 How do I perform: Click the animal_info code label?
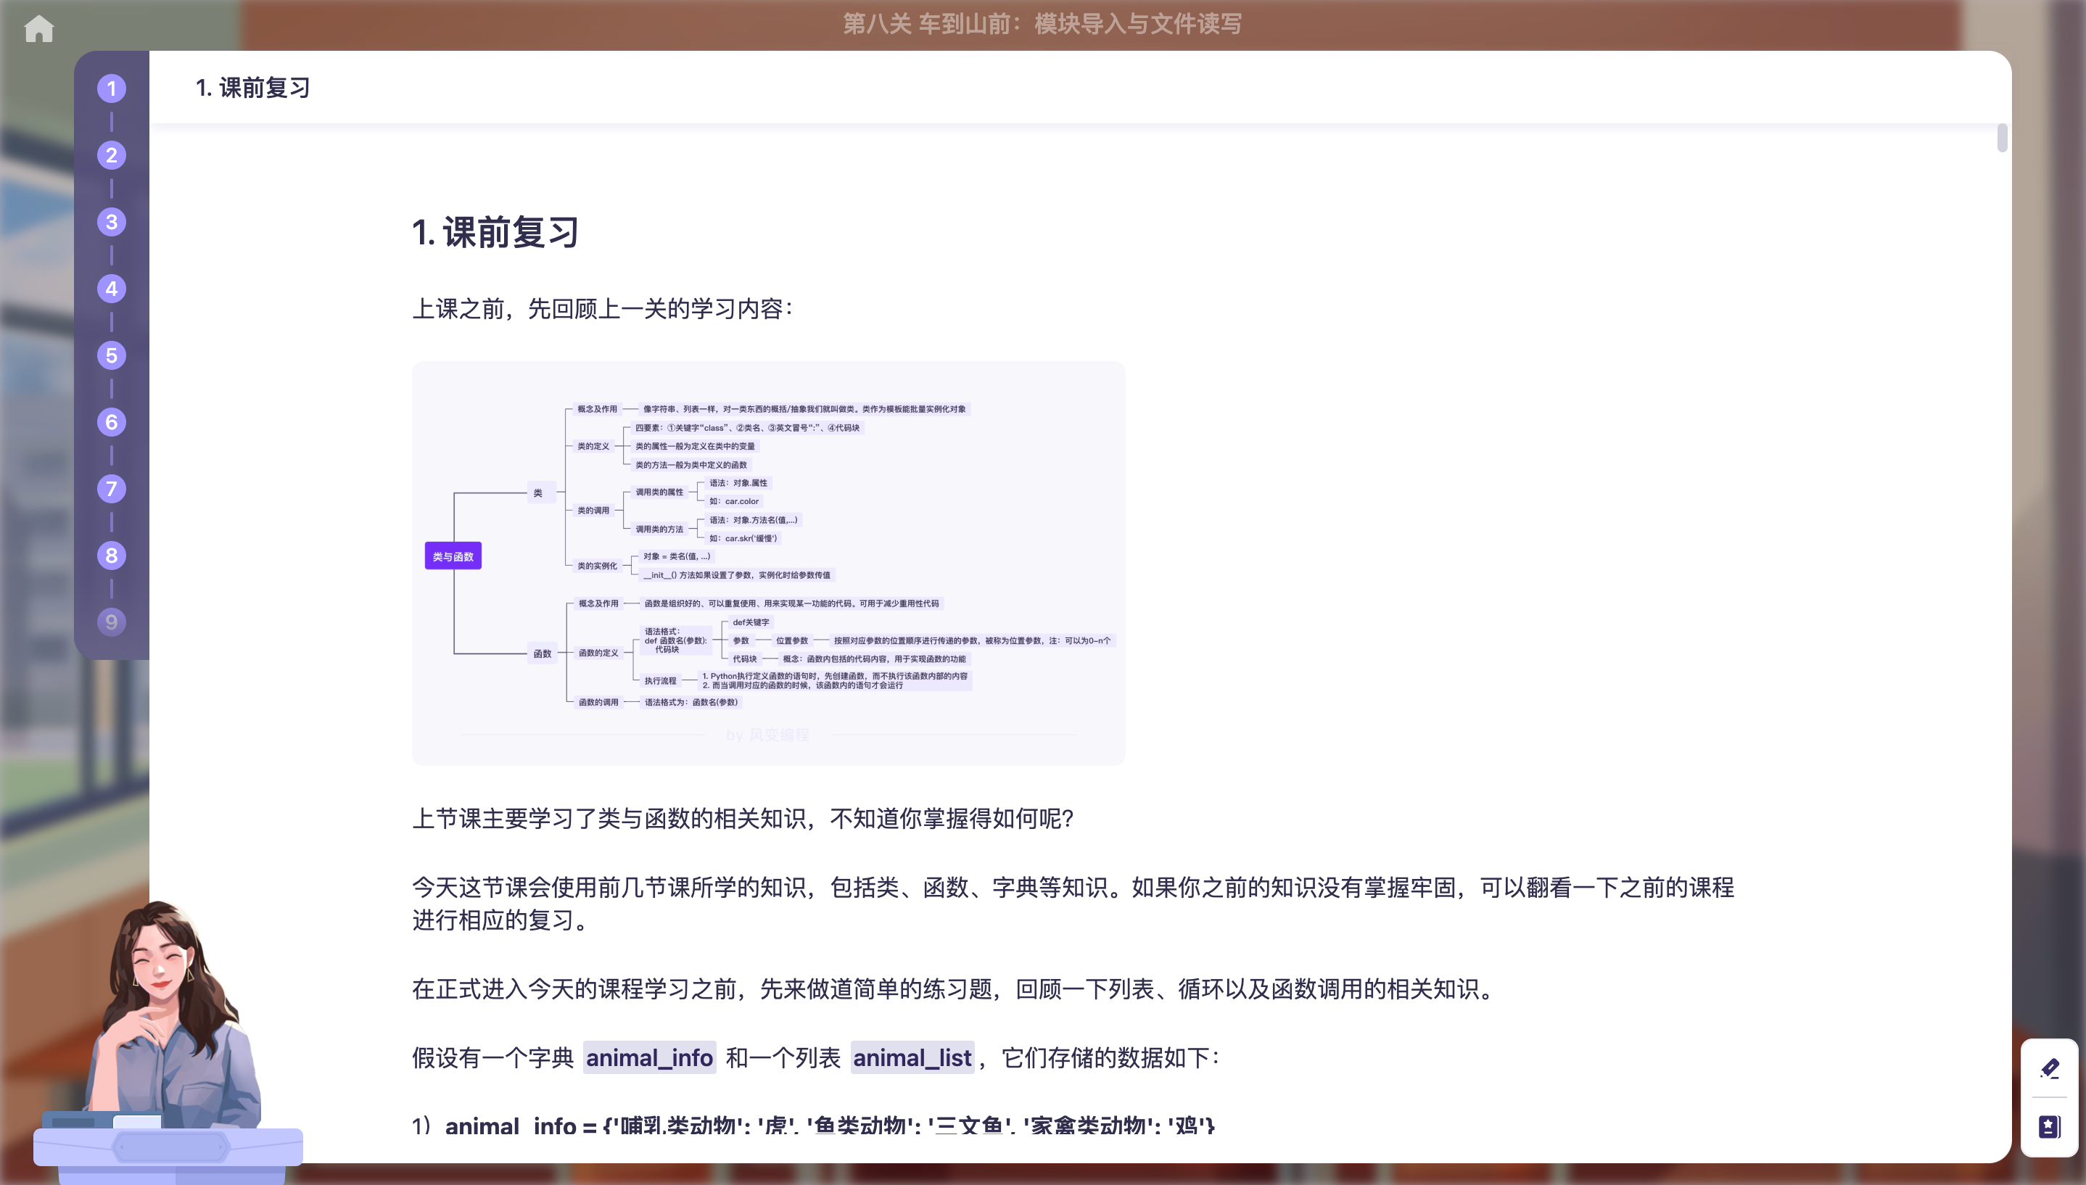[648, 1057]
